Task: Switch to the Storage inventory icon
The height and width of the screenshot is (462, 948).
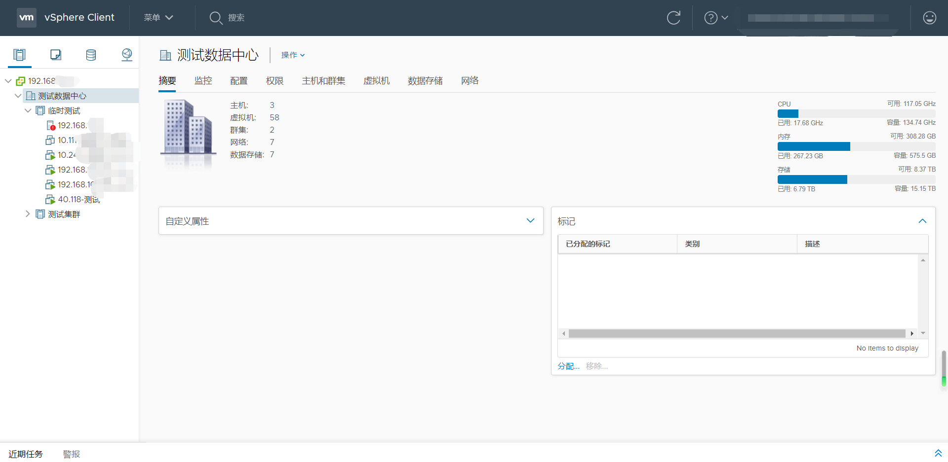Action: 91,55
